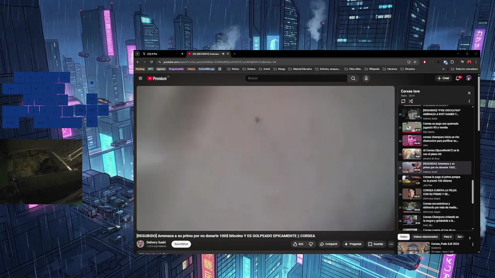495x278 pixels.
Task: Open the tab search dropdown arrow
Action: [137, 54]
